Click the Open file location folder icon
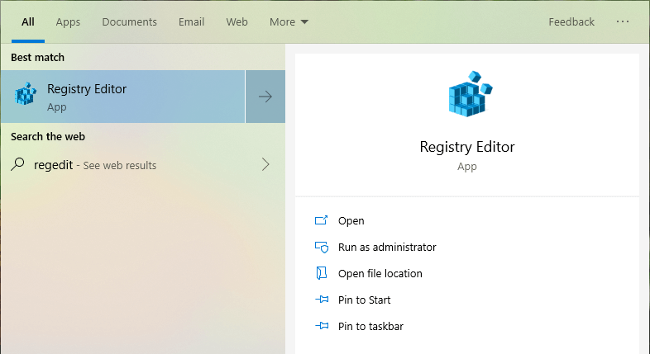This screenshot has height=354, width=650. coord(321,273)
